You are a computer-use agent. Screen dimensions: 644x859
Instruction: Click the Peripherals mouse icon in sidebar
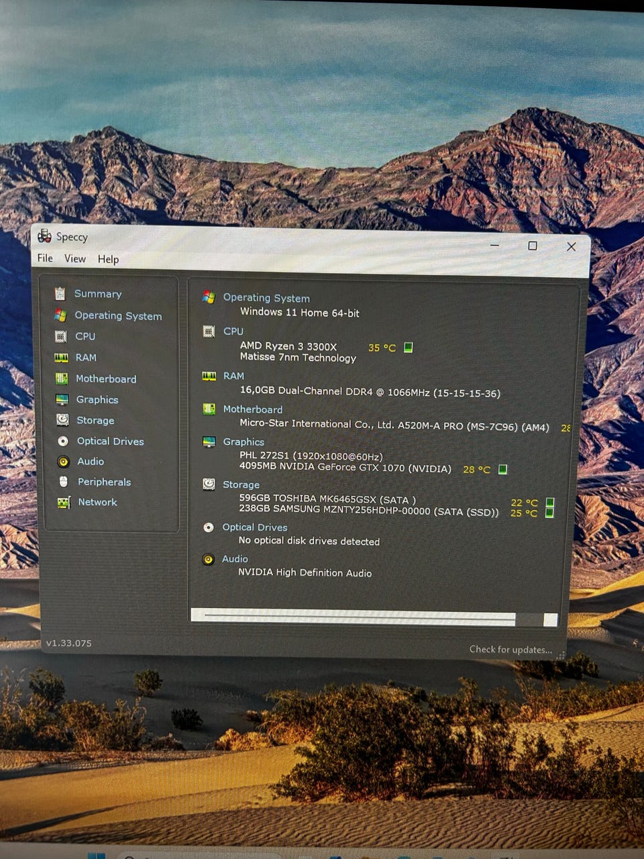click(x=64, y=482)
